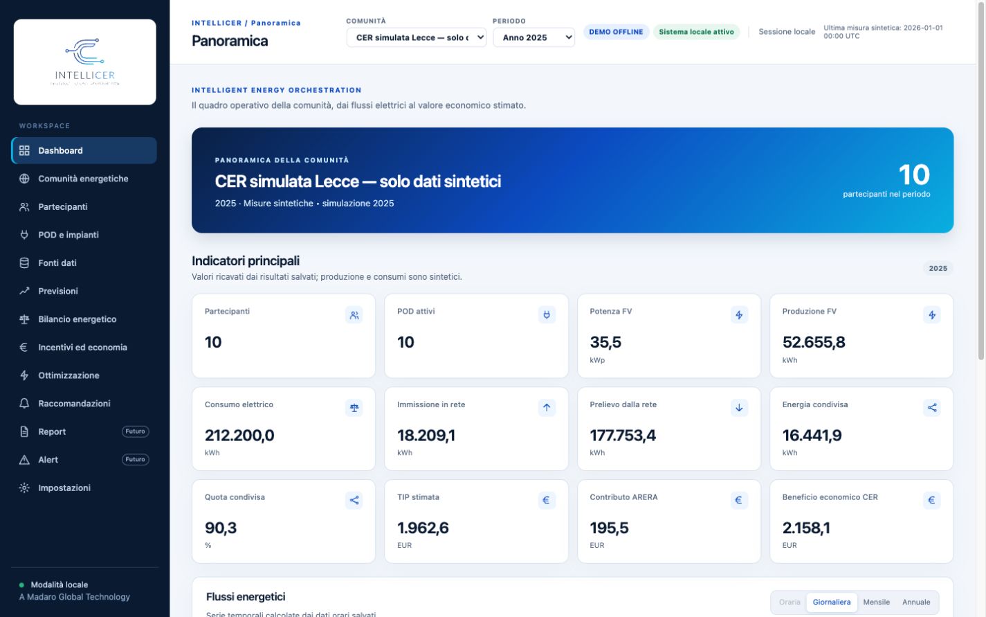The height and width of the screenshot is (617, 986).
Task: Click the Bilancio energetico scale icon in sidebar
Action: (x=24, y=319)
